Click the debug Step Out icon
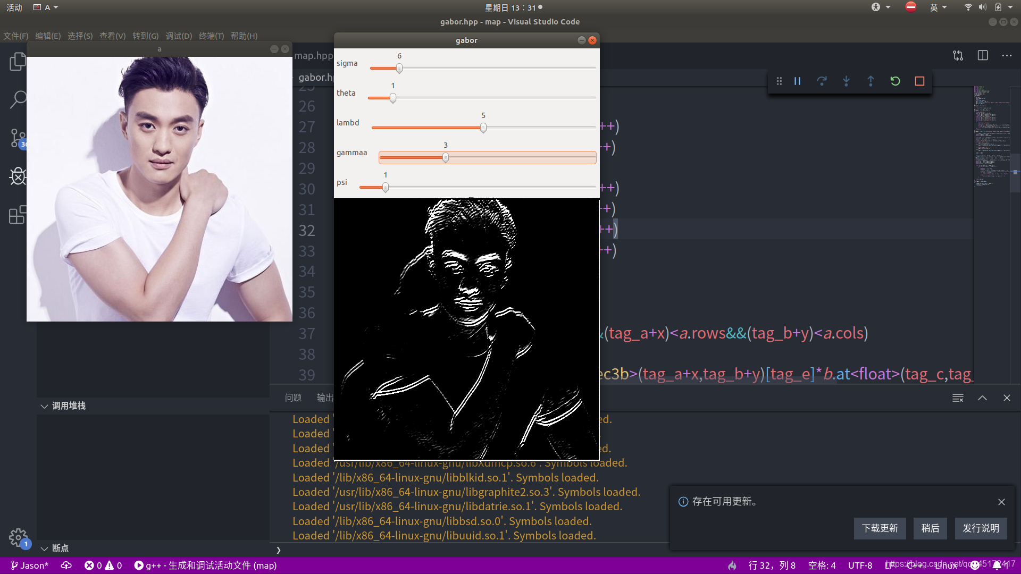1021x574 pixels. 871,81
